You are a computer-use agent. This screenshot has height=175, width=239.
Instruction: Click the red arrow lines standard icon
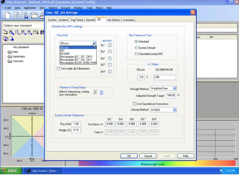(x=6, y=32)
